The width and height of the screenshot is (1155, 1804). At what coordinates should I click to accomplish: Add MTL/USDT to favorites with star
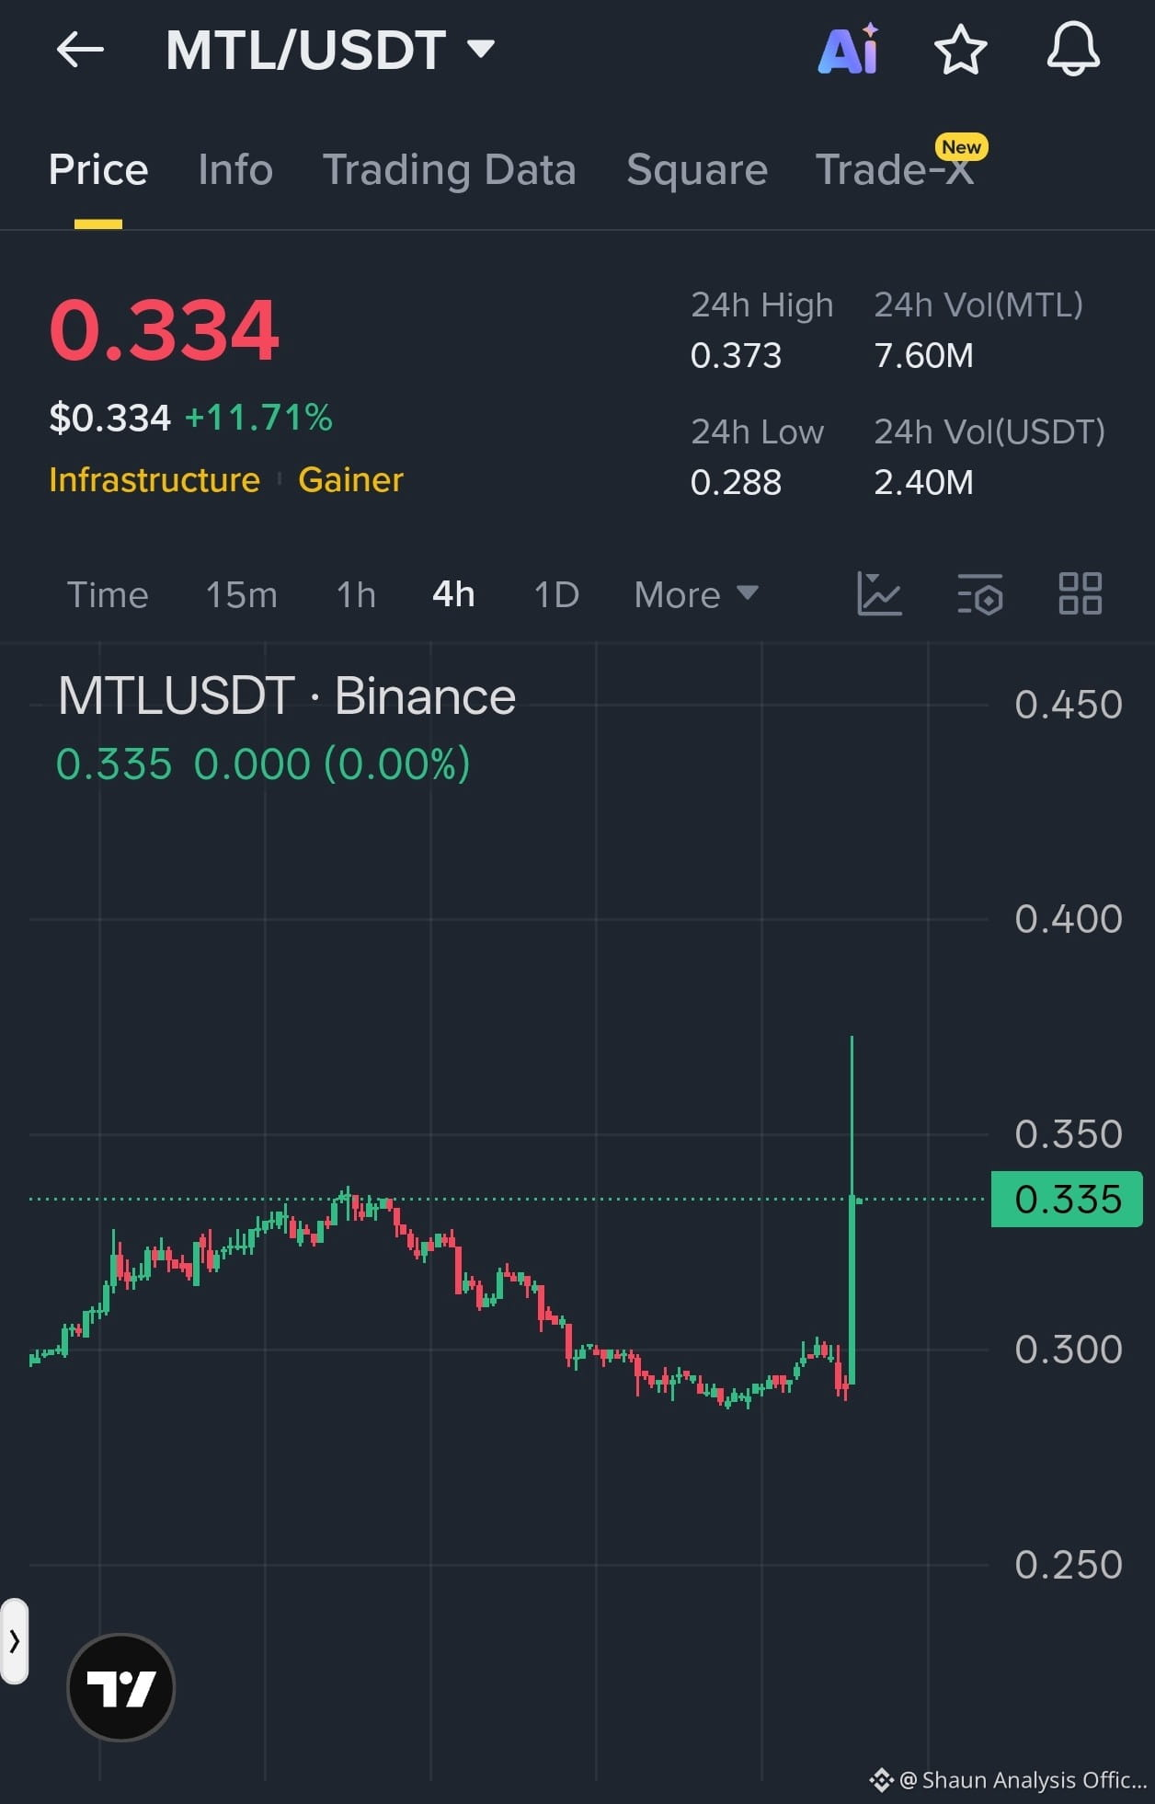click(x=960, y=50)
